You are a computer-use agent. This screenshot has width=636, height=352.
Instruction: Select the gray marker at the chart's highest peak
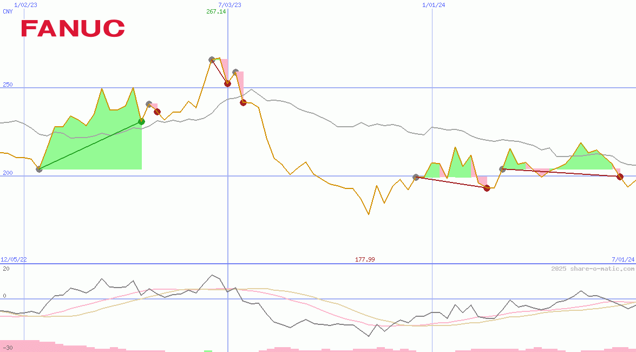(x=211, y=60)
